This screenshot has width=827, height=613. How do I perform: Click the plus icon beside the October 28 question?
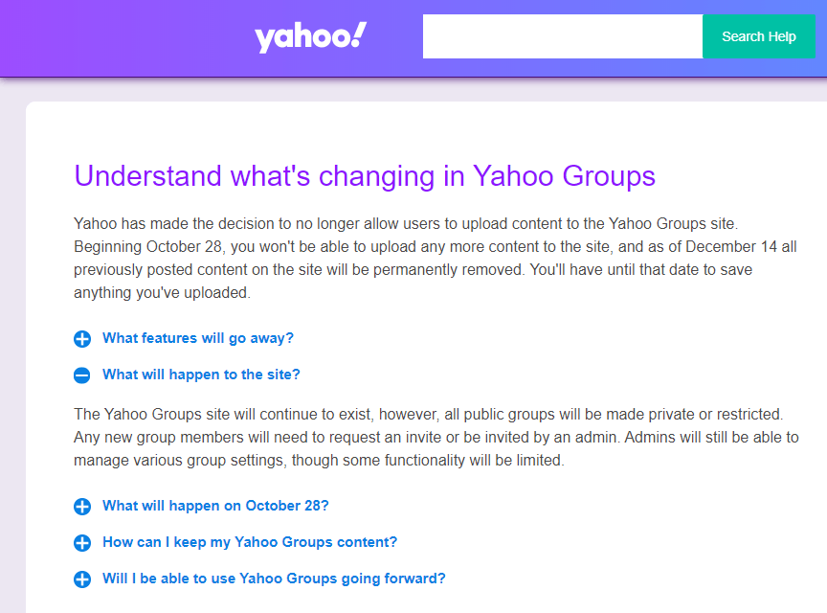pyautogui.click(x=82, y=507)
